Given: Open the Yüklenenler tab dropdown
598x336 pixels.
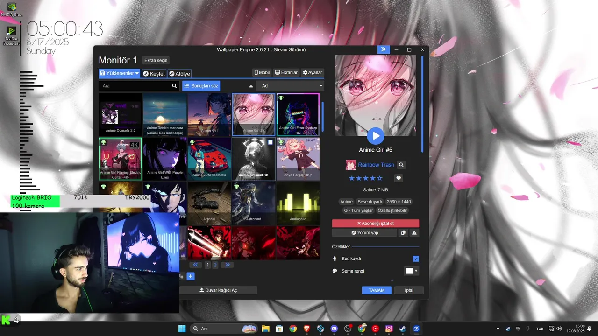Looking at the screenshot, I should tap(120, 73).
